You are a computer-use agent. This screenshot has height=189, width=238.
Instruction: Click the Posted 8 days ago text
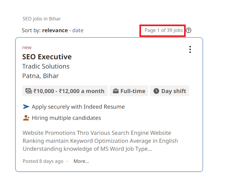pyautogui.click(x=43, y=161)
